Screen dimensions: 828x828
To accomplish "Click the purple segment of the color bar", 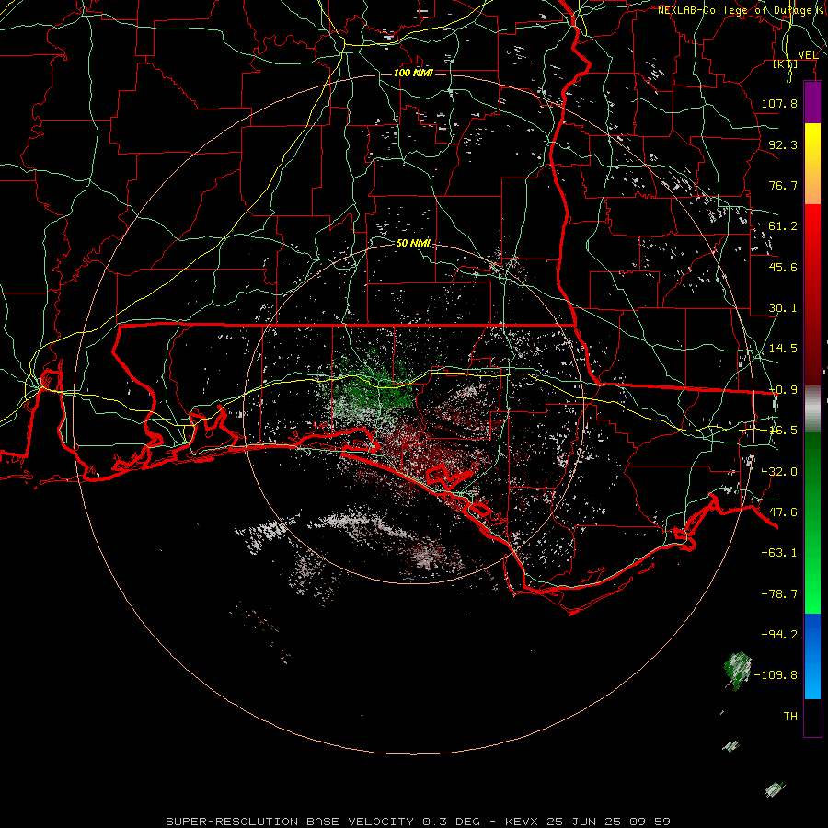I will (812, 103).
